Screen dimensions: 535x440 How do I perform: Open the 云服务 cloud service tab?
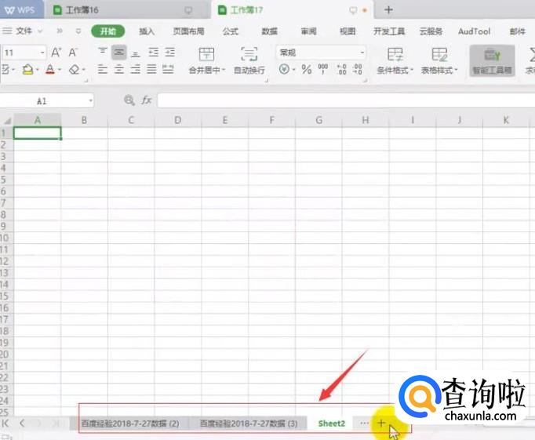(x=431, y=31)
